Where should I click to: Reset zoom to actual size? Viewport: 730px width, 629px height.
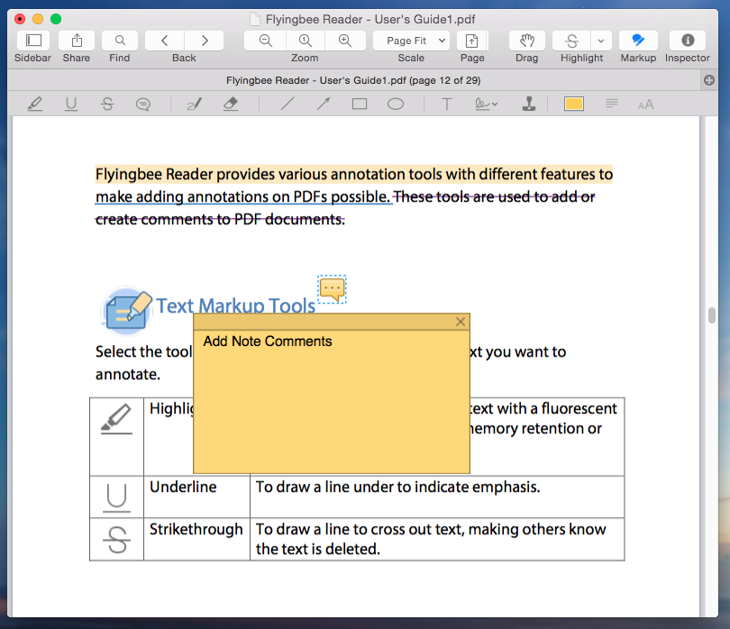[305, 41]
